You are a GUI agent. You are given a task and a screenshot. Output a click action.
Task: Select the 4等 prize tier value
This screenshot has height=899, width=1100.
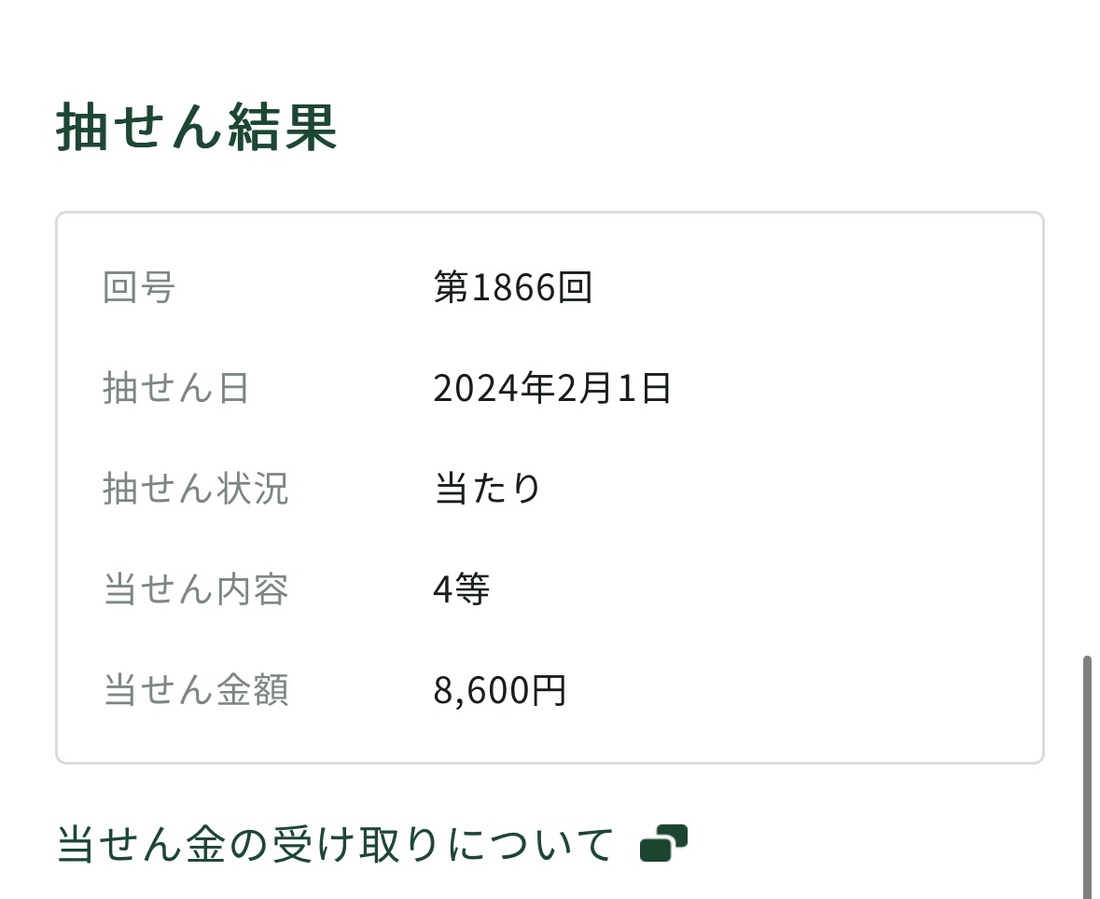coord(462,589)
